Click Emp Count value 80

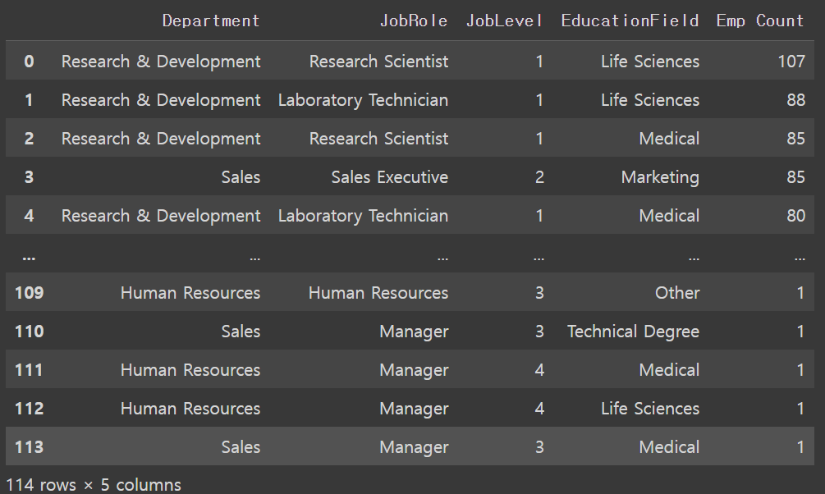(796, 215)
